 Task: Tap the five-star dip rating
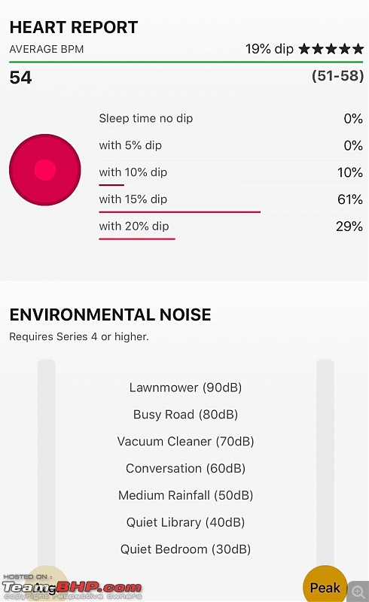pyautogui.click(x=331, y=49)
